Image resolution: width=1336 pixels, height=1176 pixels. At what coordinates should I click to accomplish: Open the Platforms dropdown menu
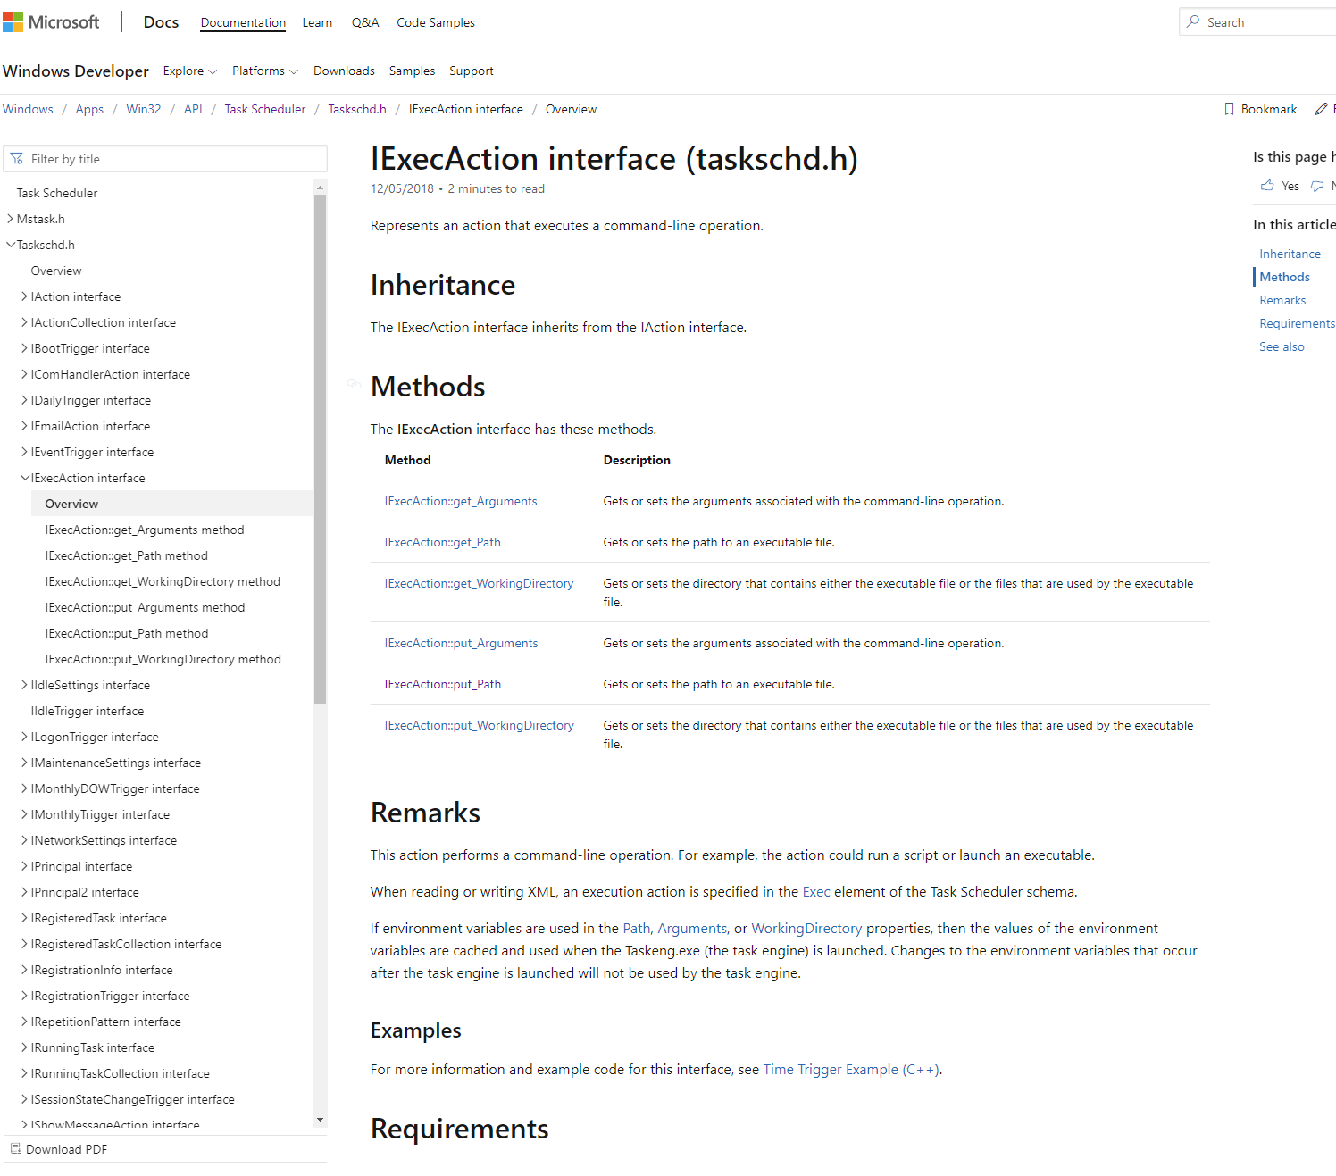[x=265, y=71]
